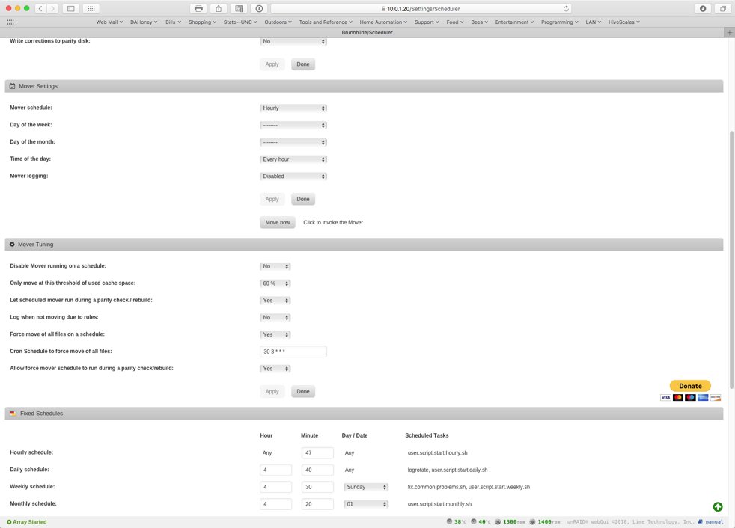Click Apply in Mover Settings section

pyautogui.click(x=272, y=199)
